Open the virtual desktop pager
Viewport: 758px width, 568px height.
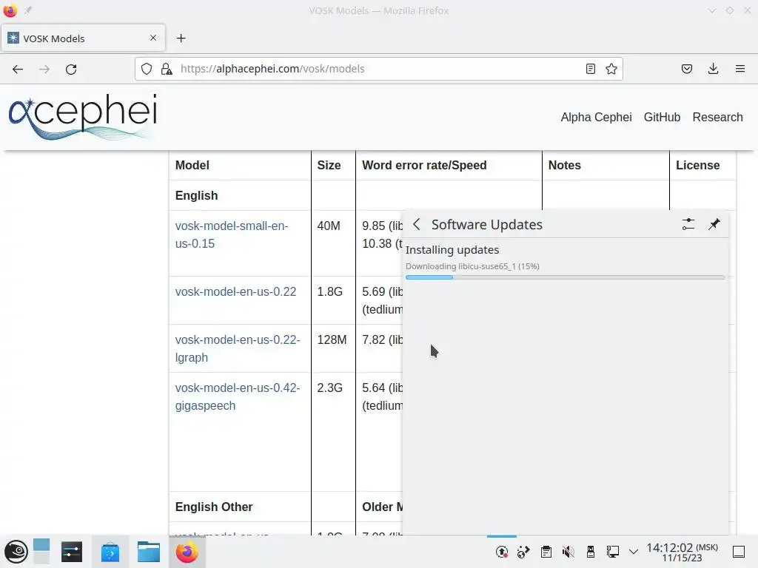point(41,552)
